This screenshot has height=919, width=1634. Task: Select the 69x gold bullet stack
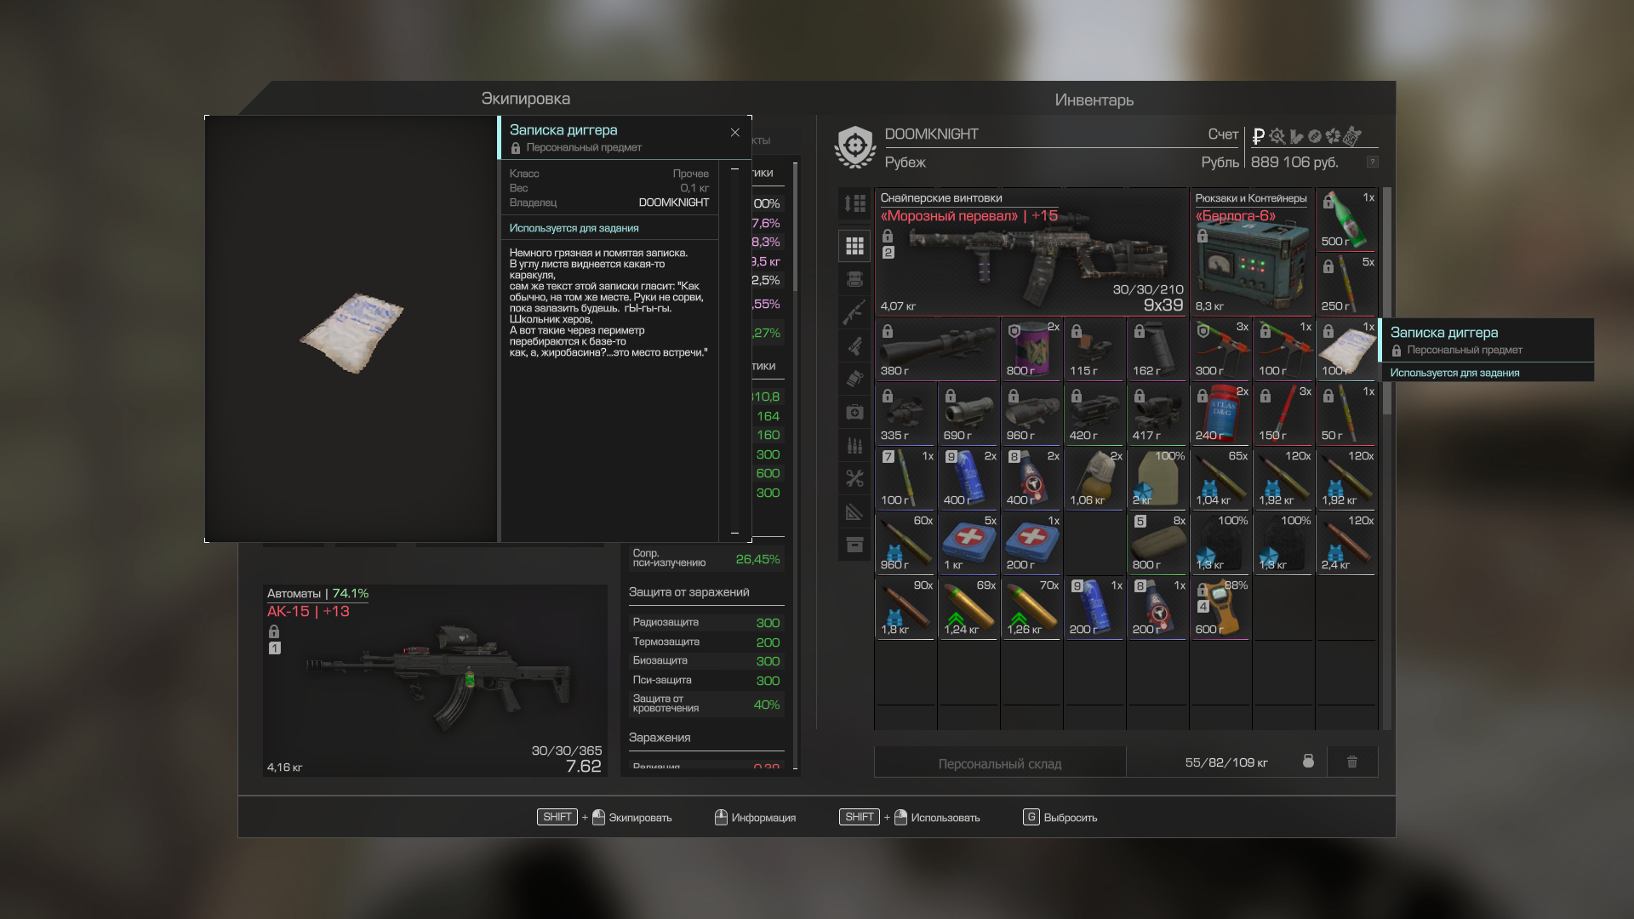pyautogui.click(x=968, y=608)
